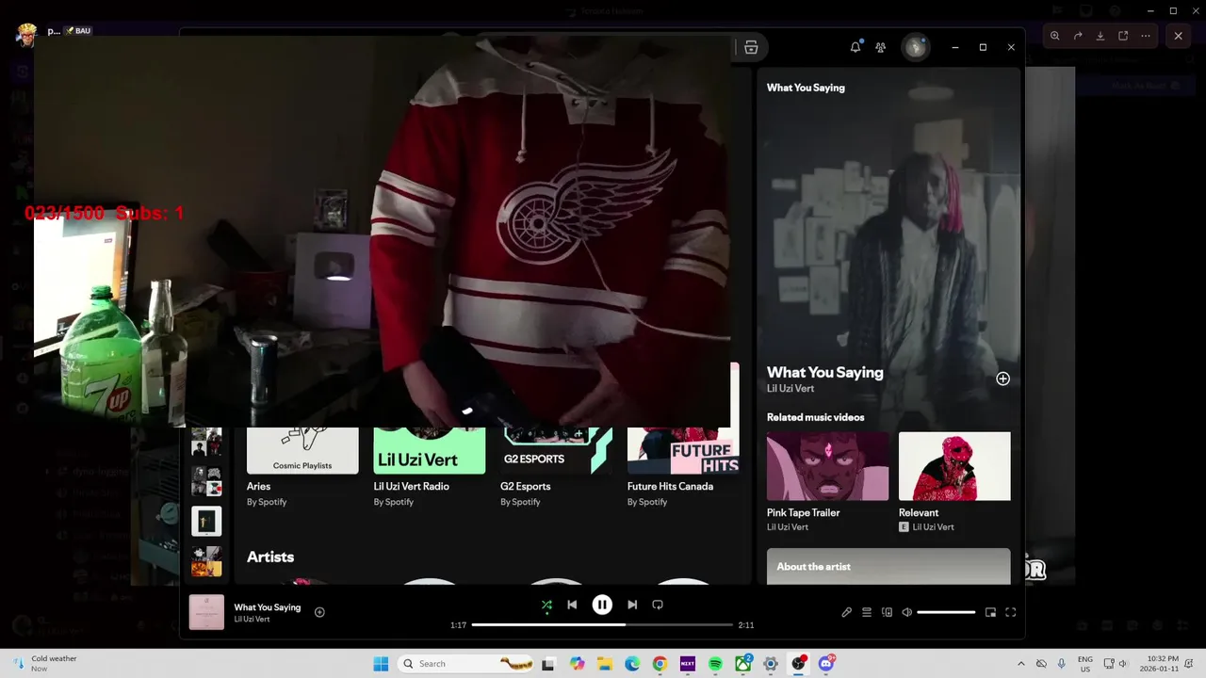Image resolution: width=1206 pixels, height=678 pixels.
Task: Toggle repeat mode in Spotify
Action: (x=658, y=605)
